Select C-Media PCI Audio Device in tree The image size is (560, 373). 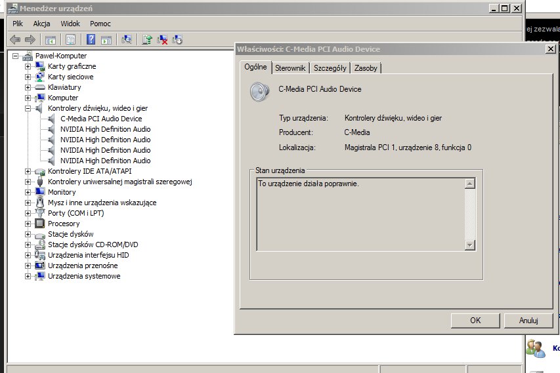coord(101,119)
